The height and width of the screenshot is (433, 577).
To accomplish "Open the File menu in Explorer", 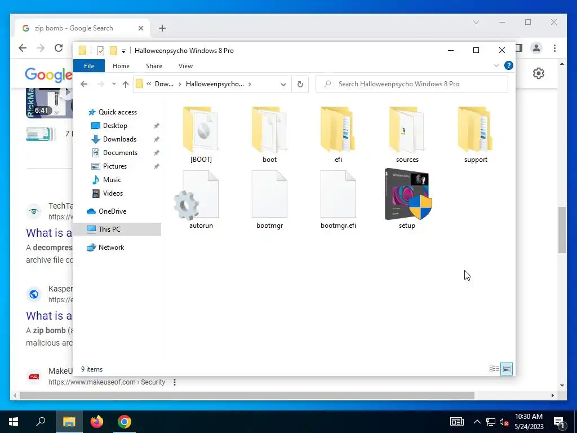I will (89, 66).
